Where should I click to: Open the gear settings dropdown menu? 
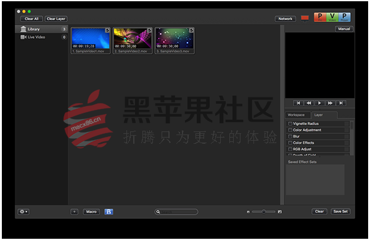point(23,212)
